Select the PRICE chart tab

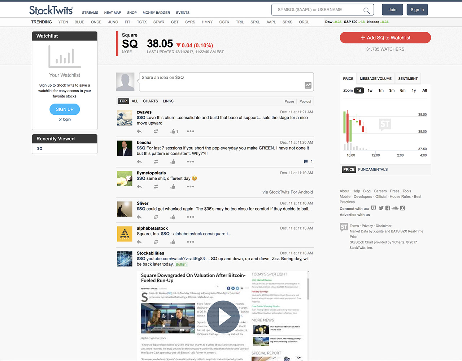(348, 79)
